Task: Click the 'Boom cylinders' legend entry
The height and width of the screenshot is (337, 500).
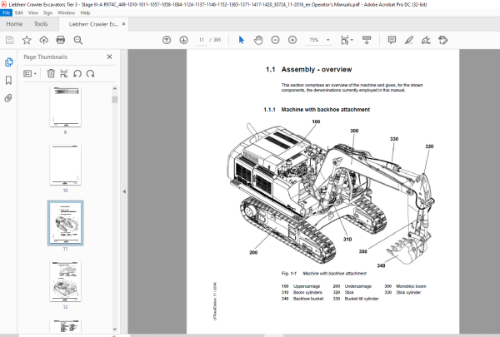Action: 307,292
